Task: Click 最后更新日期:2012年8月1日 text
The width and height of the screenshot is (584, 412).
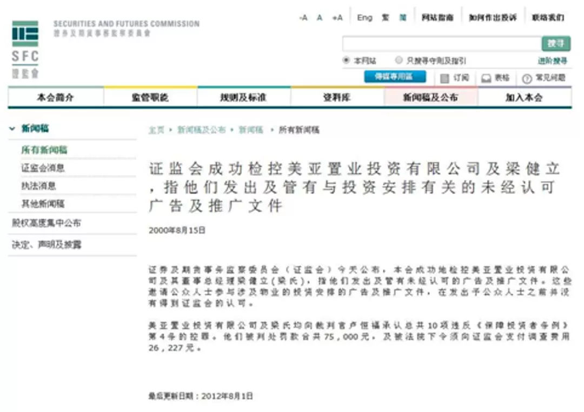Action: (x=201, y=396)
